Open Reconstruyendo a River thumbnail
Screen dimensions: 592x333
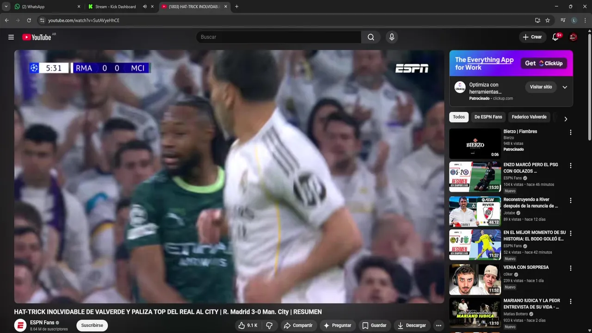(x=475, y=211)
